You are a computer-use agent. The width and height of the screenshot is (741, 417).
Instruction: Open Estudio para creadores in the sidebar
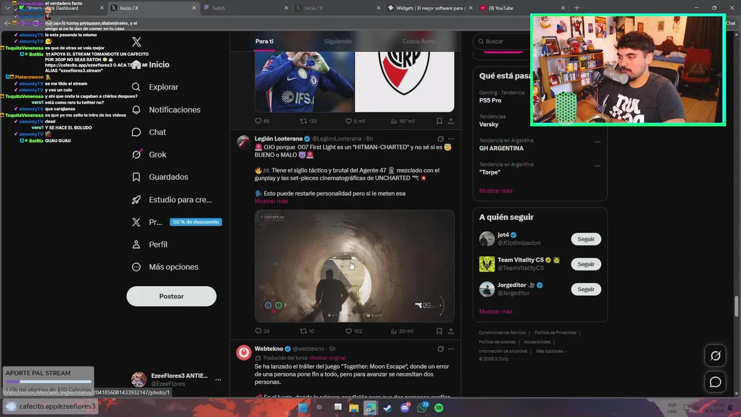(172, 199)
